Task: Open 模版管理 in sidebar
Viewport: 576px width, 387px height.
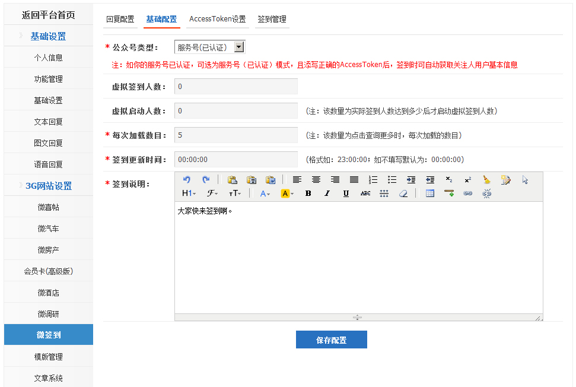Action: coord(48,357)
